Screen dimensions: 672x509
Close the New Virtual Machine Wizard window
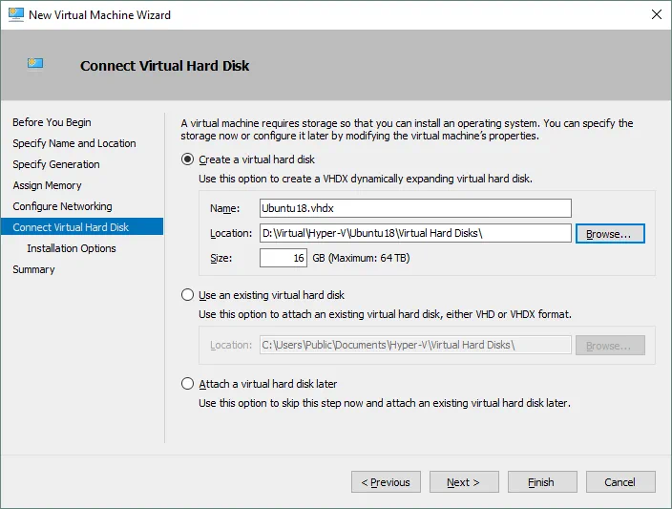pyautogui.click(x=656, y=14)
